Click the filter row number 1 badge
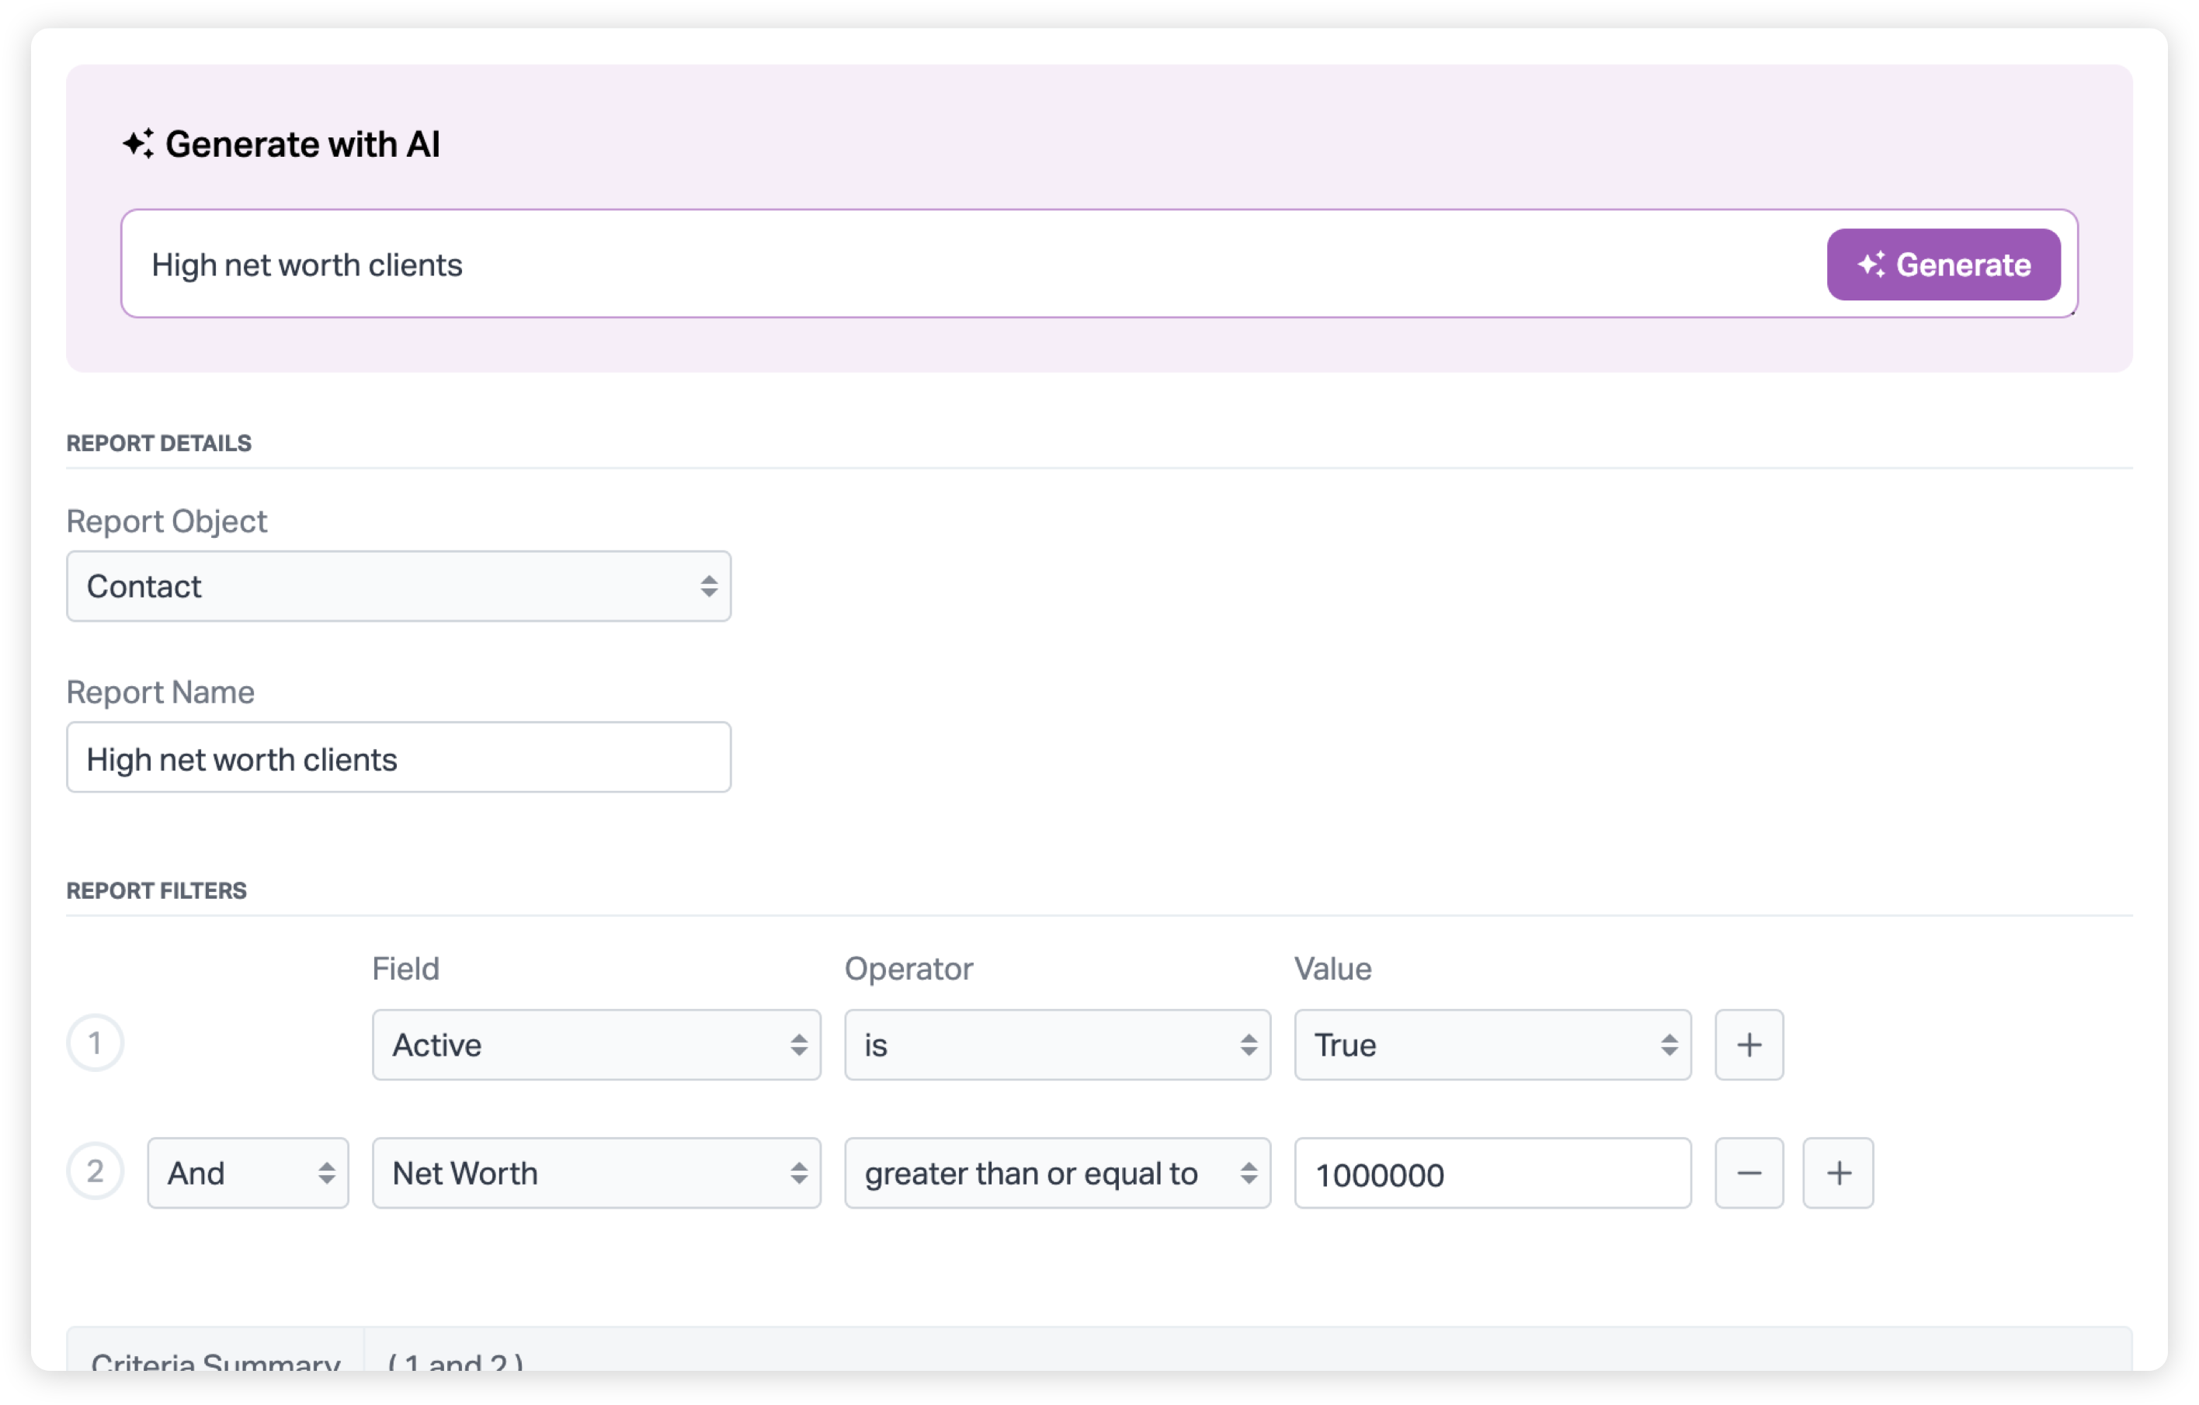2199x1405 pixels. (95, 1042)
